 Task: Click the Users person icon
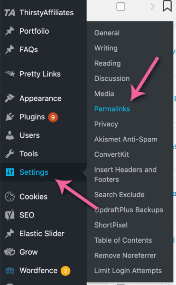click(x=9, y=135)
